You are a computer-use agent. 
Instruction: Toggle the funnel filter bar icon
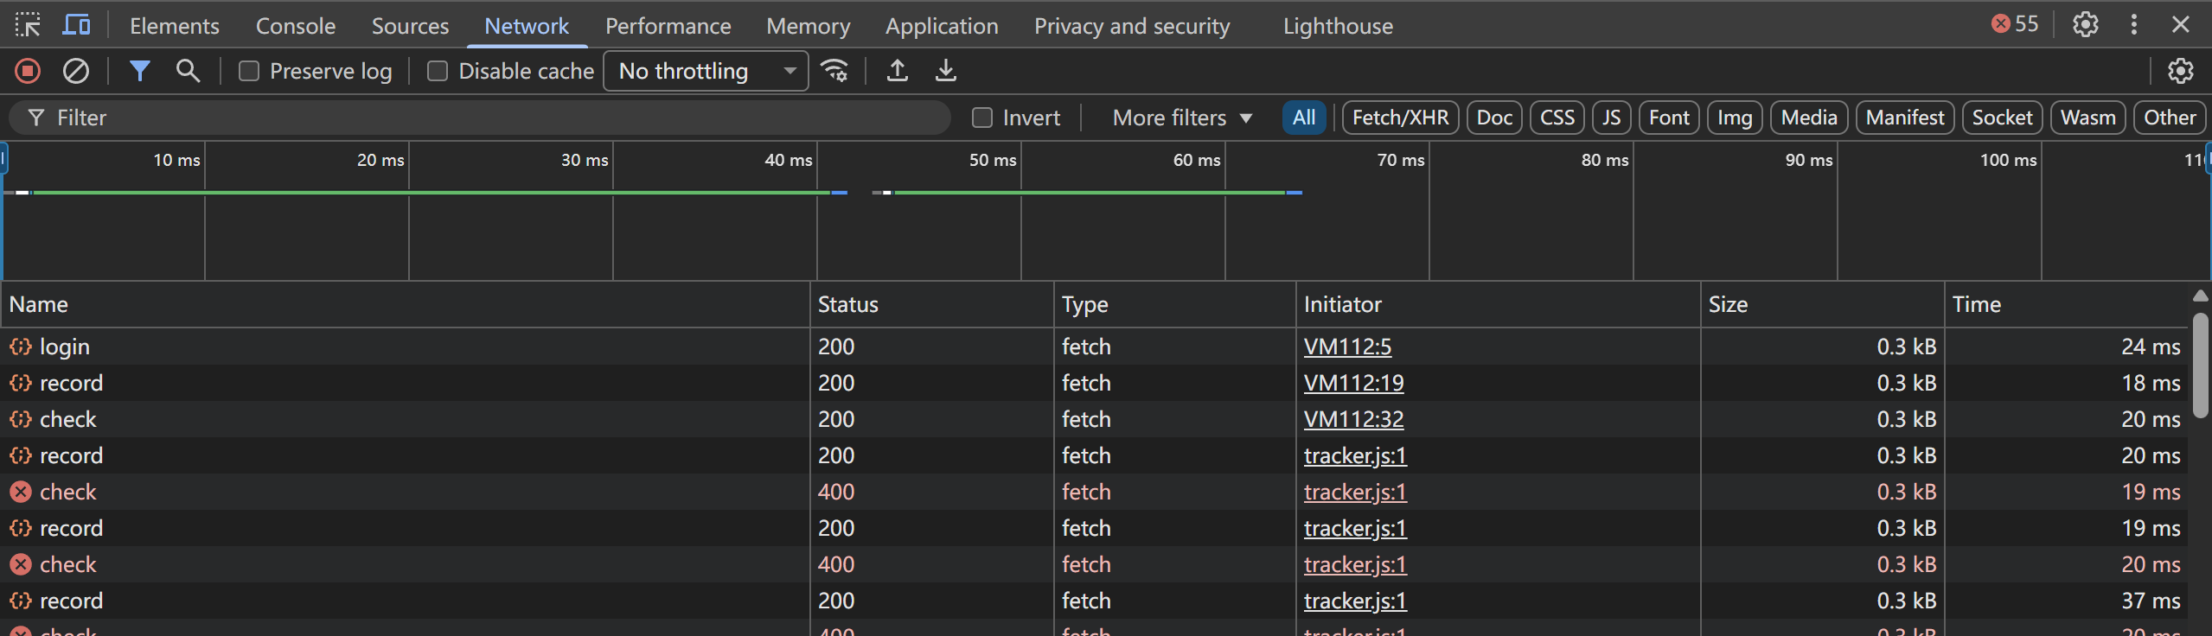tap(139, 71)
